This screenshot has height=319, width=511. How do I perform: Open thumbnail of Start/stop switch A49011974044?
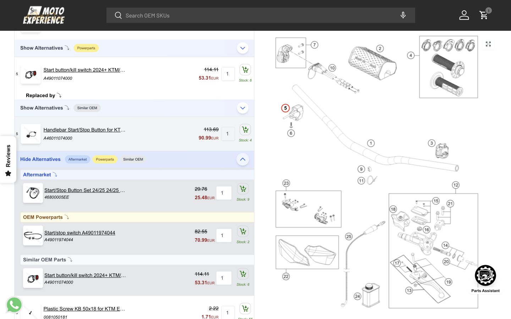[33, 236]
